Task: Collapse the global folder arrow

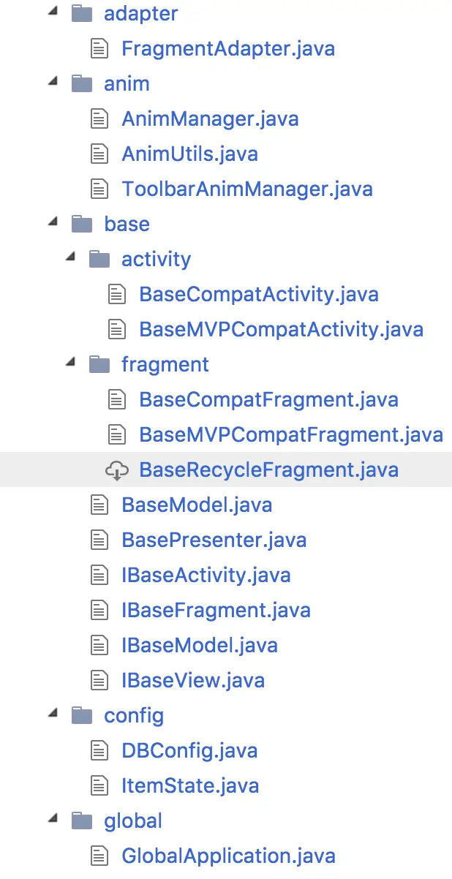Action: point(53,821)
